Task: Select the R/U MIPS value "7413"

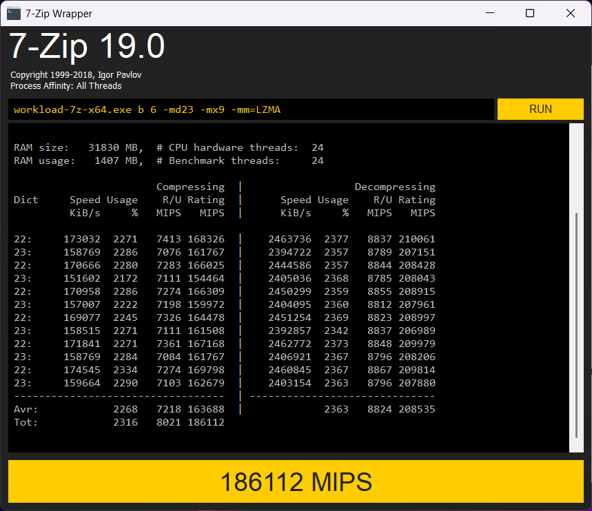Action: [169, 239]
